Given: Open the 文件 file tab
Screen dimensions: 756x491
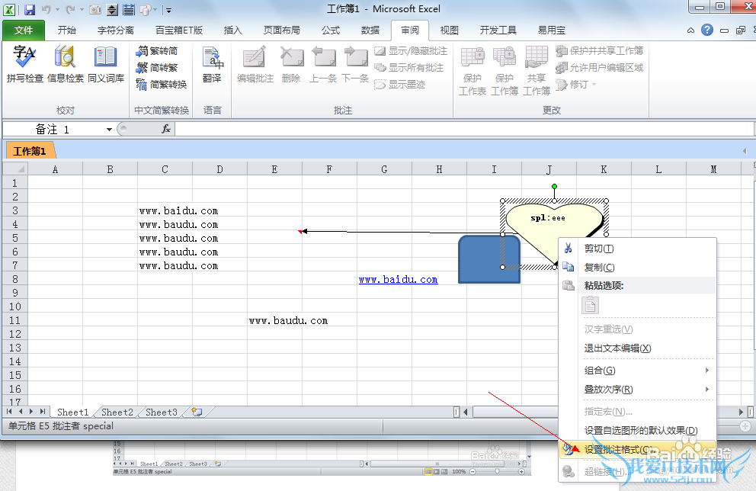Looking at the screenshot, I should (24, 30).
